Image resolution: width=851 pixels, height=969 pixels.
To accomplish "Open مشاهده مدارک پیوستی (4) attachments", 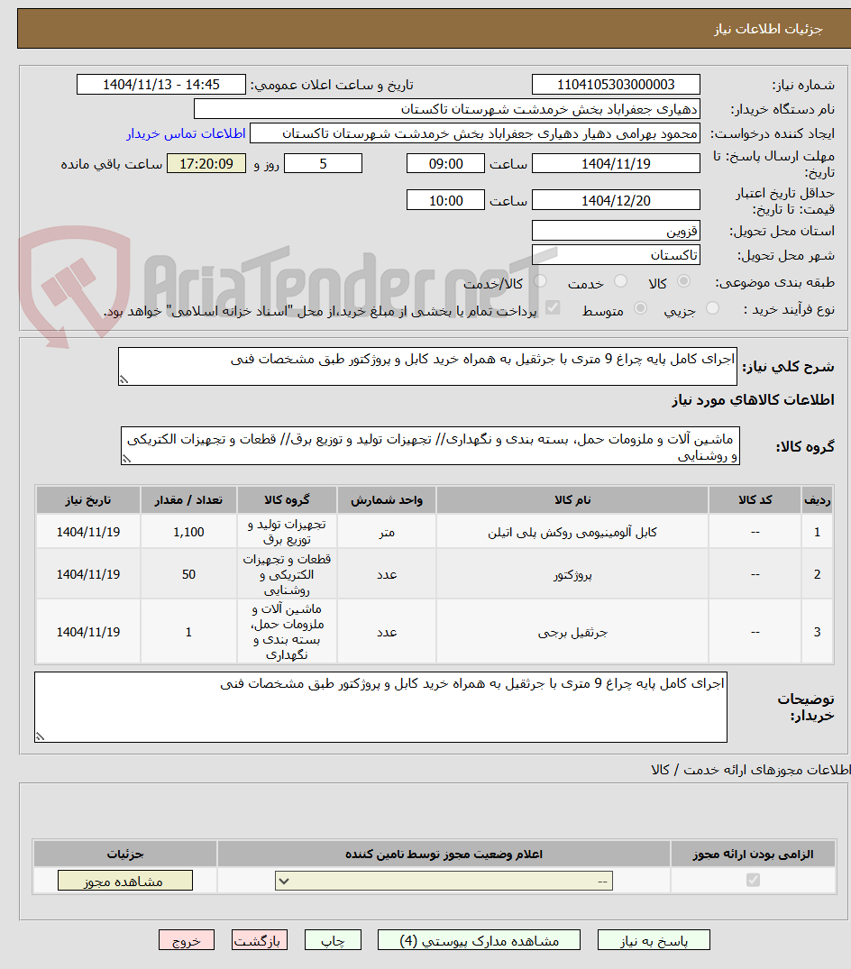I will [x=479, y=940].
